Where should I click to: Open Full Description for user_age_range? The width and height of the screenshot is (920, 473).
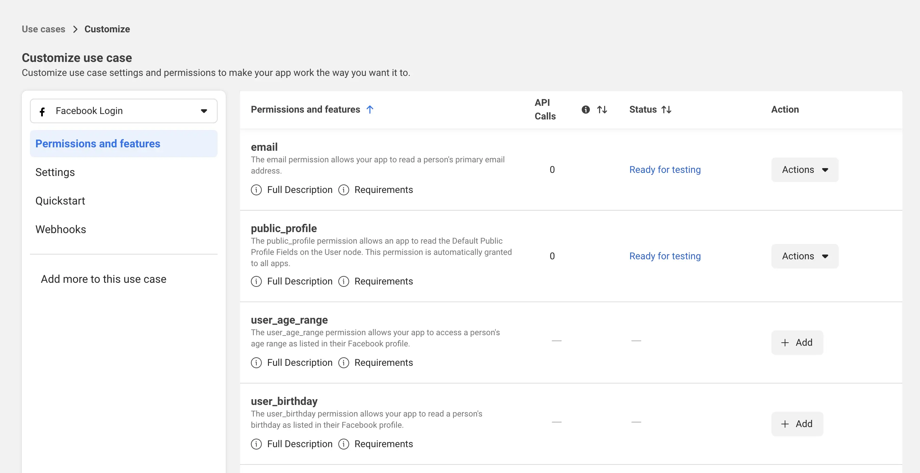tap(300, 363)
